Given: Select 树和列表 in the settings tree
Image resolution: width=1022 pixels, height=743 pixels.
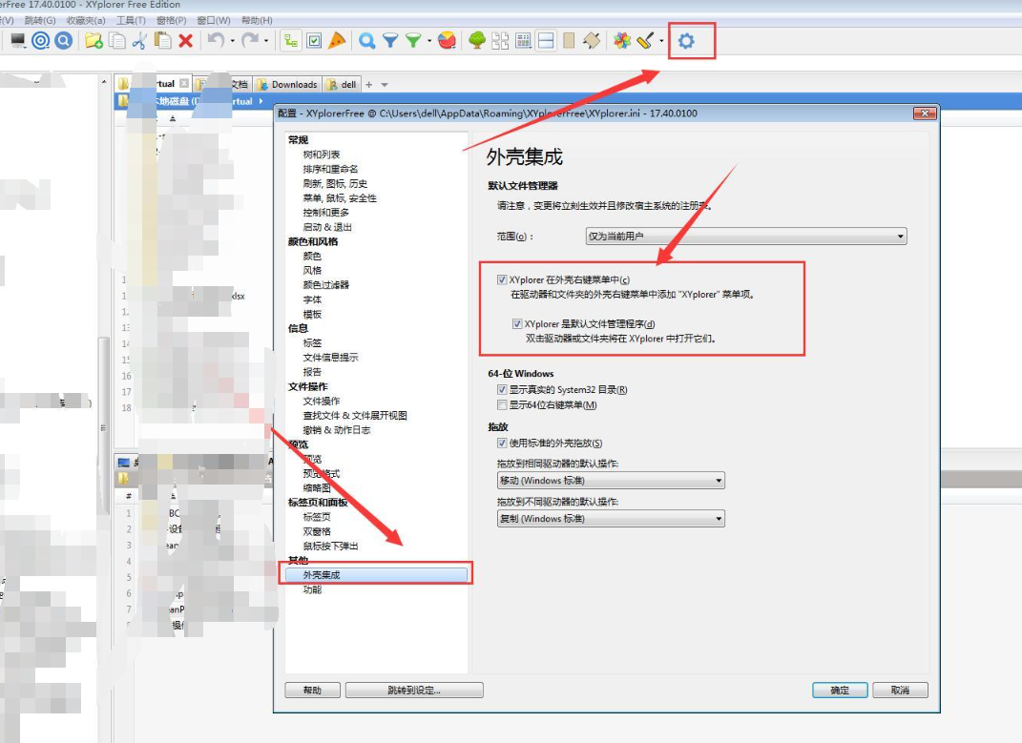Looking at the screenshot, I should [x=322, y=155].
